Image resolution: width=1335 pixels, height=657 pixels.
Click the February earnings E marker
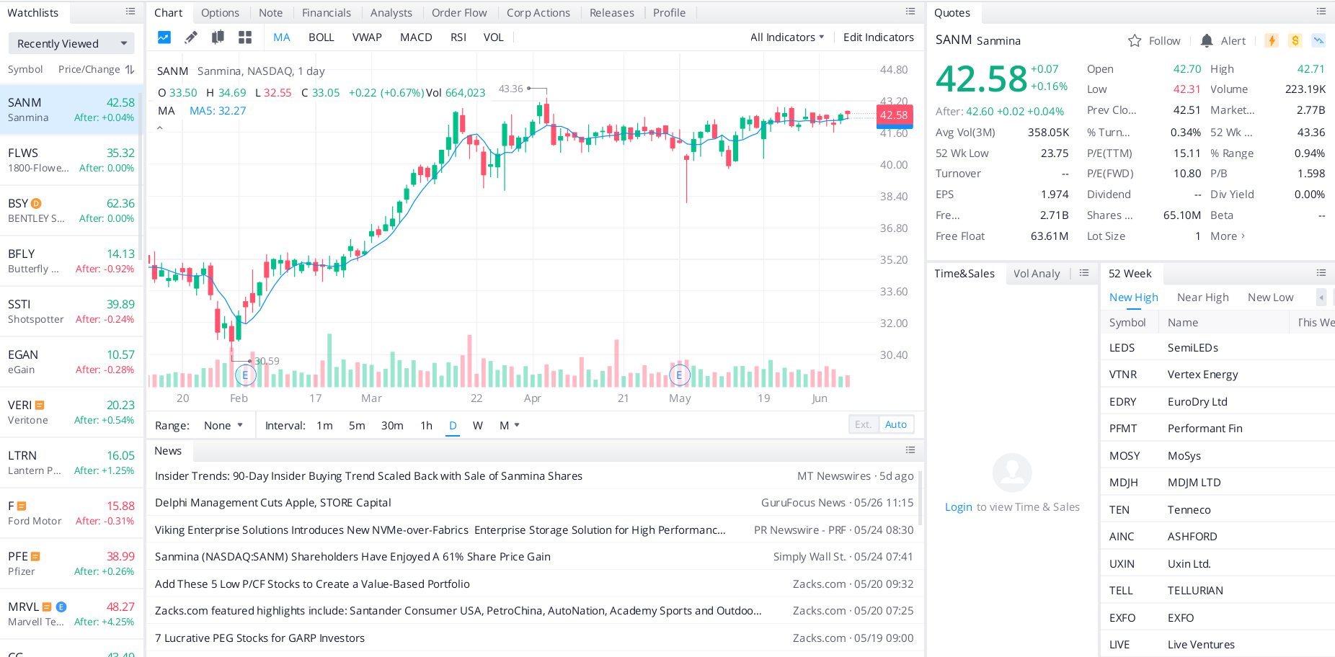pos(245,375)
